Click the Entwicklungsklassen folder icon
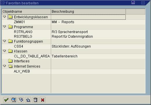Viewport: 151px width, 105px height. click(x=10, y=17)
